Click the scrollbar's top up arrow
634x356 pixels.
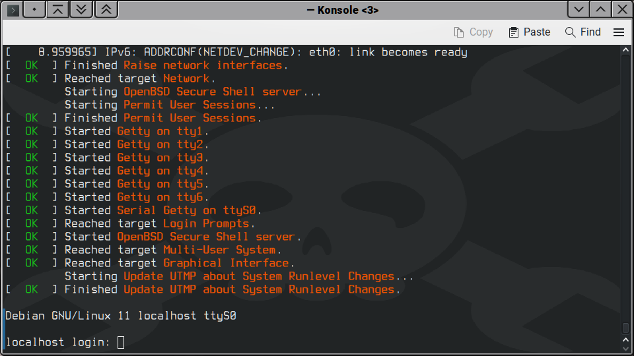click(x=626, y=51)
